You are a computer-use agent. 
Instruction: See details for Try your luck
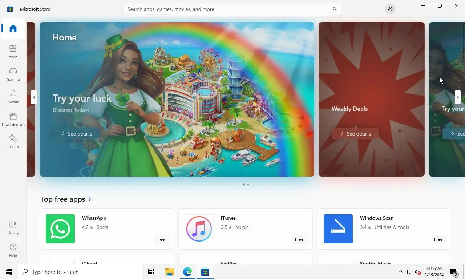tap(77, 134)
